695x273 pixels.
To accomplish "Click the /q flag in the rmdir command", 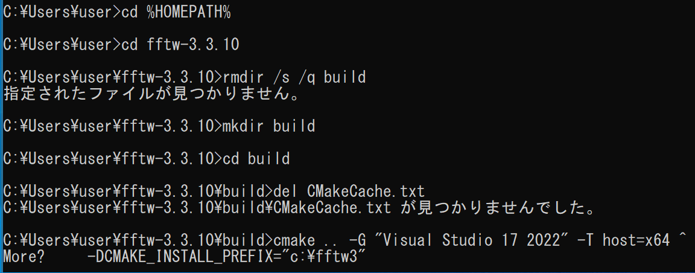I will click(306, 77).
